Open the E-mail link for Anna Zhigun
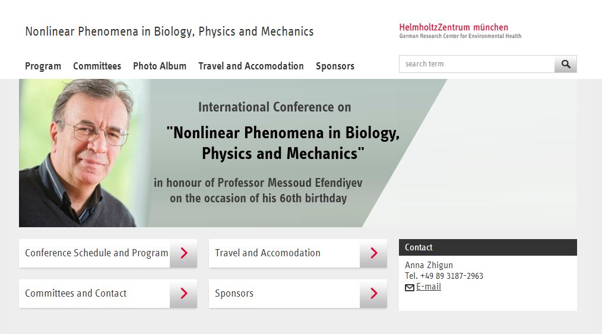 tap(429, 287)
